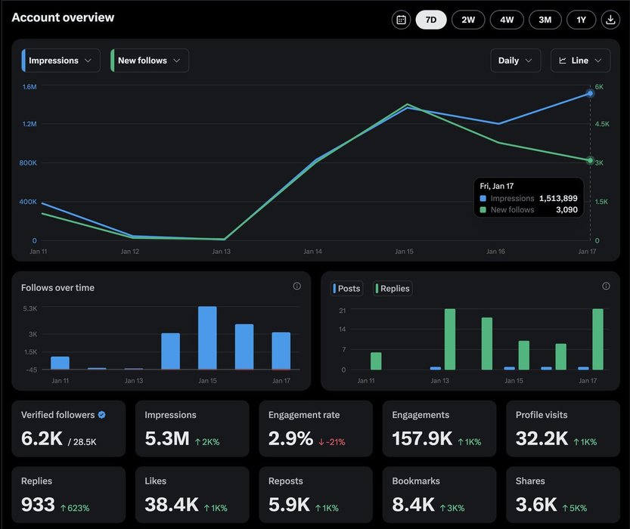Image resolution: width=630 pixels, height=529 pixels.
Task: Switch to the 2W time range
Action: point(468,20)
